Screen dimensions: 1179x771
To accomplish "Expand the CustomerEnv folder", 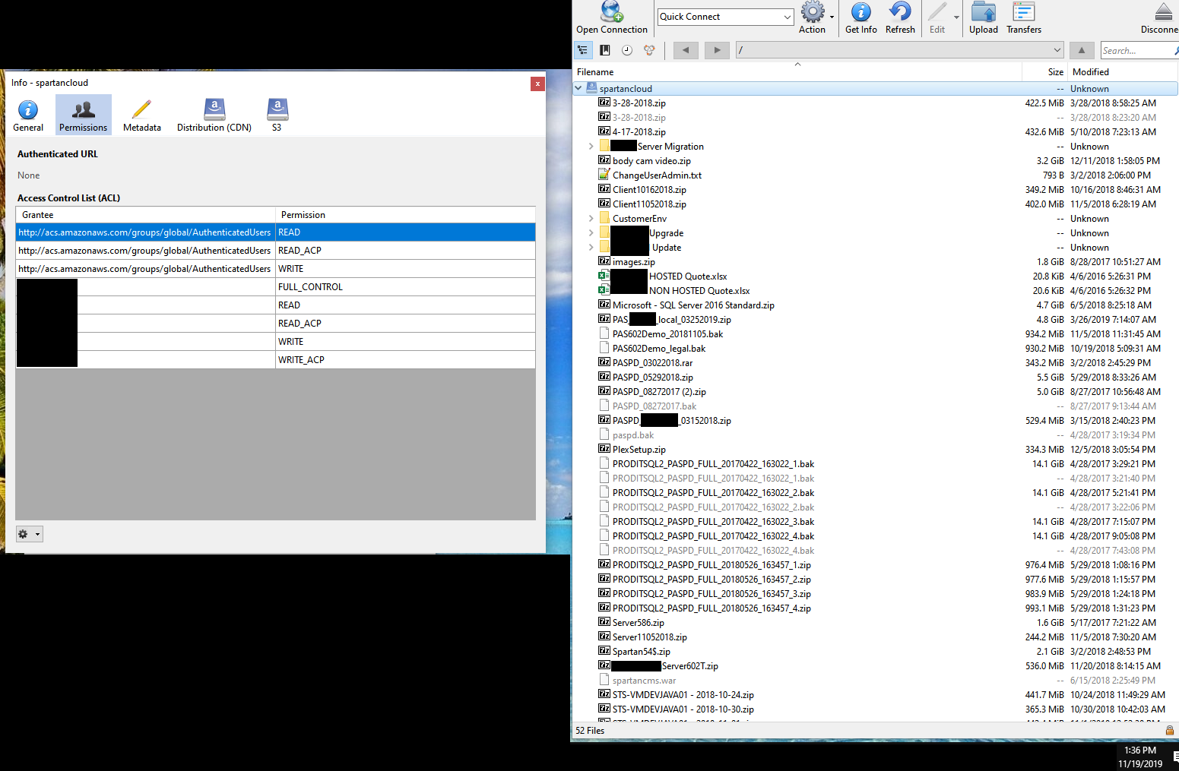I will pos(591,219).
